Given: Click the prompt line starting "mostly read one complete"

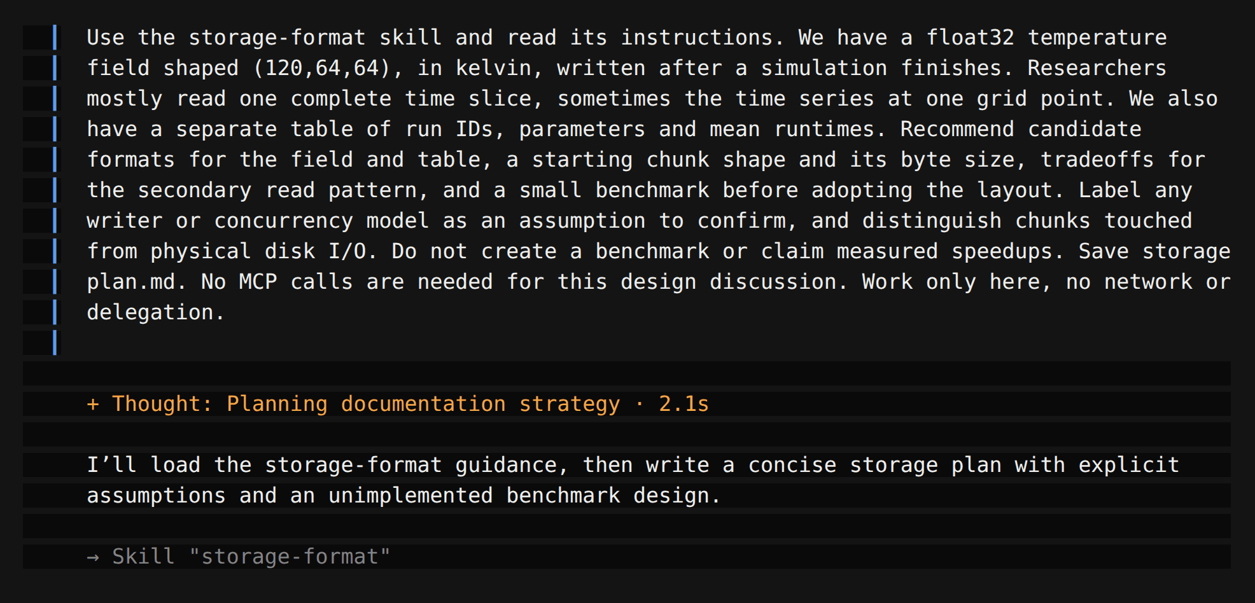Looking at the screenshot, I should click(652, 99).
